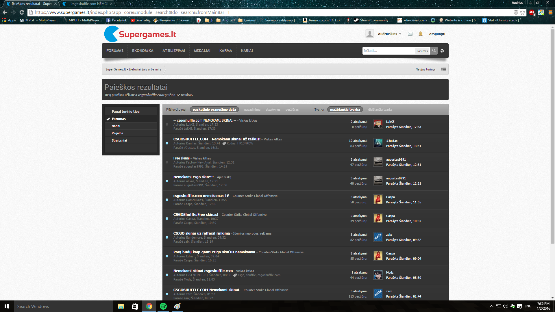
Task: Click the browser Back arrow
Action: point(5,12)
